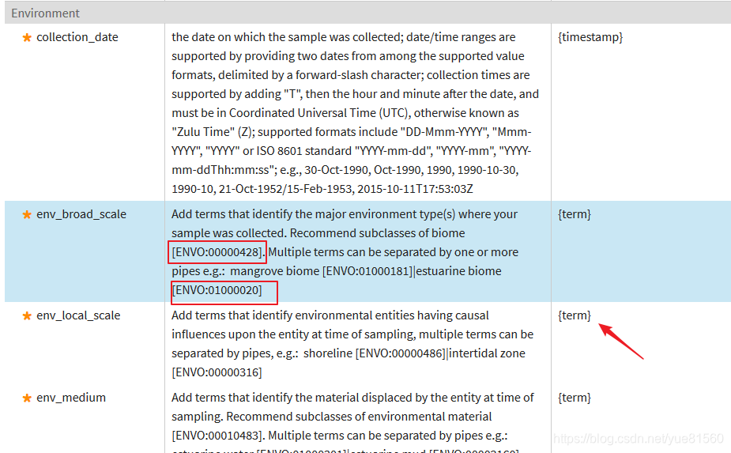Viewport: 731px width, 453px height.
Task: Click the orange star beside env_broad_scale
Action: coord(27,214)
